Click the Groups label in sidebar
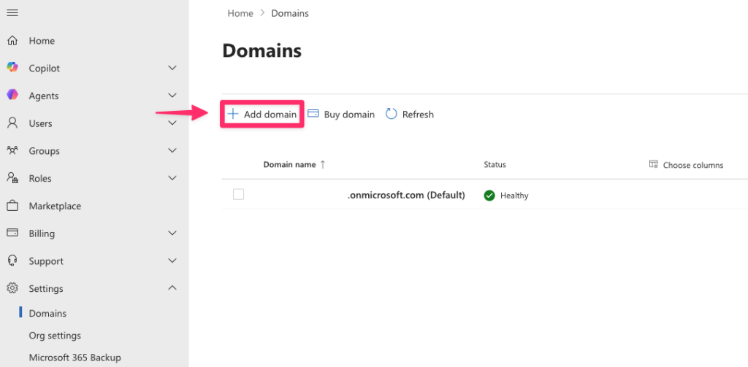The height and width of the screenshot is (367, 748). click(x=45, y=151)
